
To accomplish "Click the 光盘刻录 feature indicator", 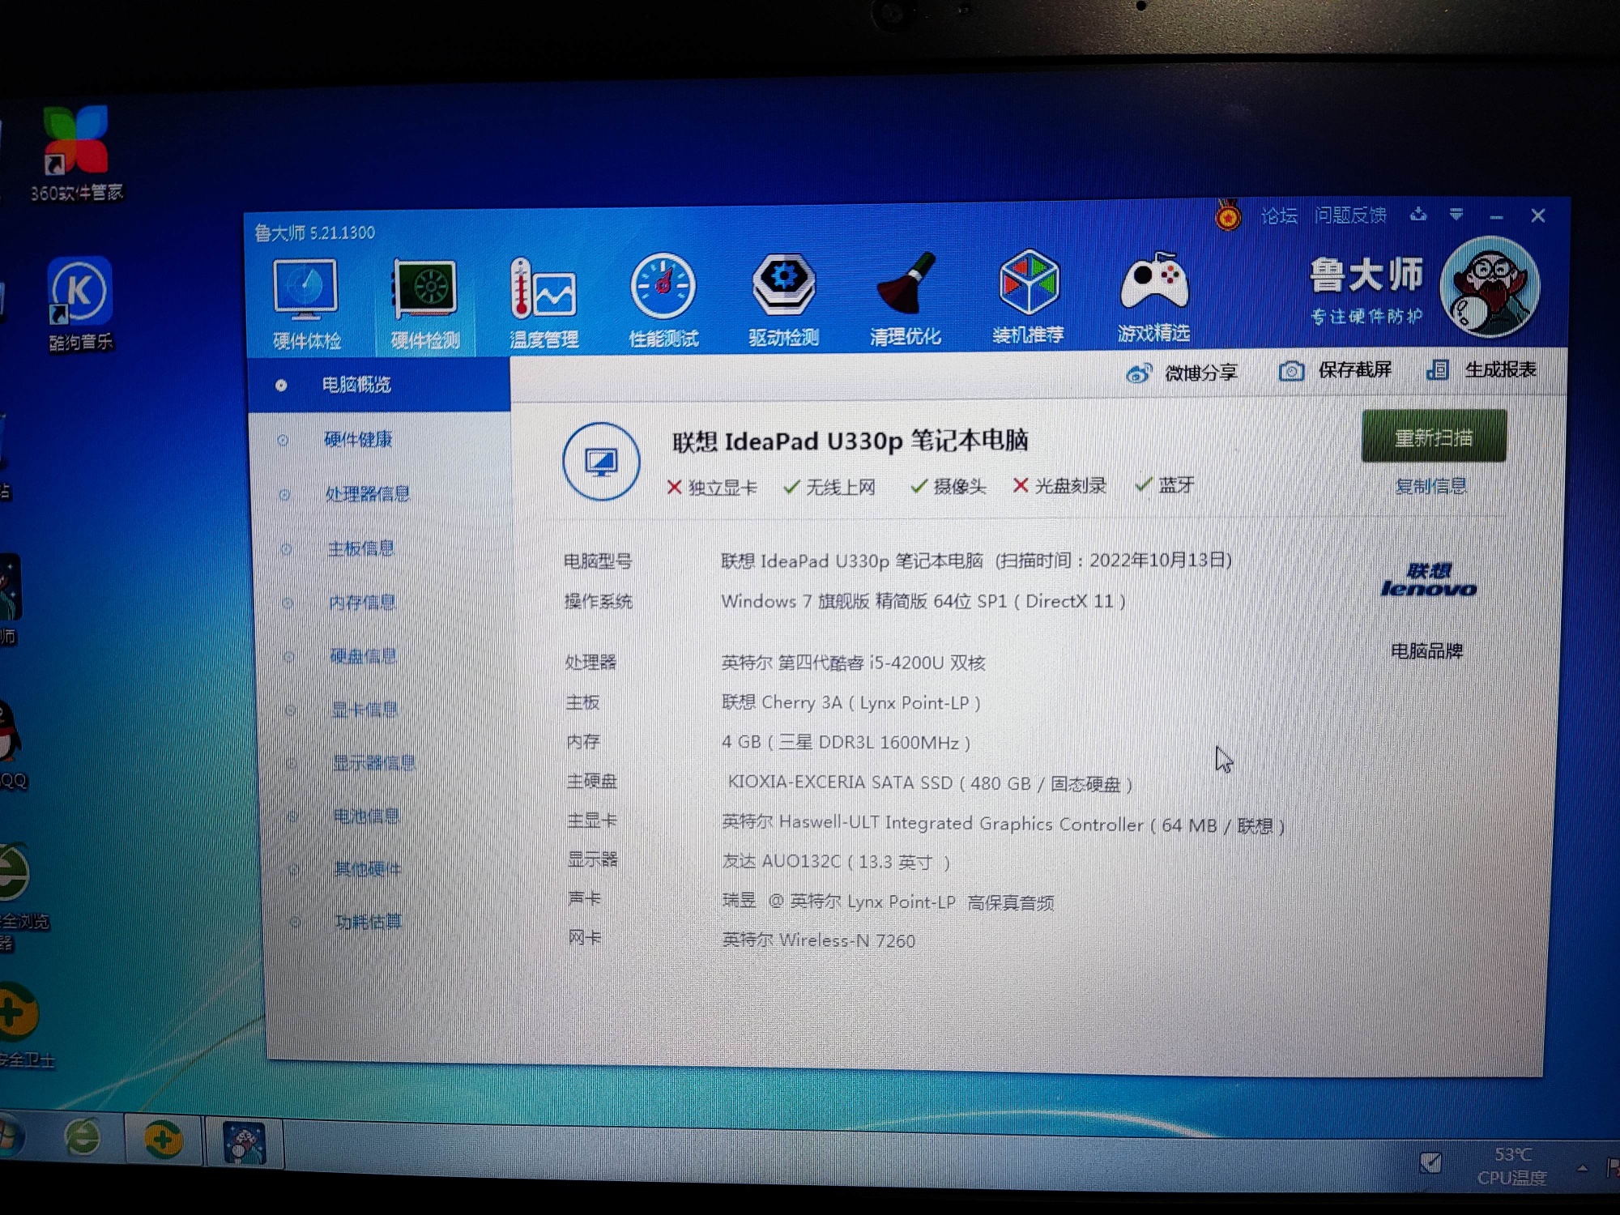I will (x=1059, y=485).
